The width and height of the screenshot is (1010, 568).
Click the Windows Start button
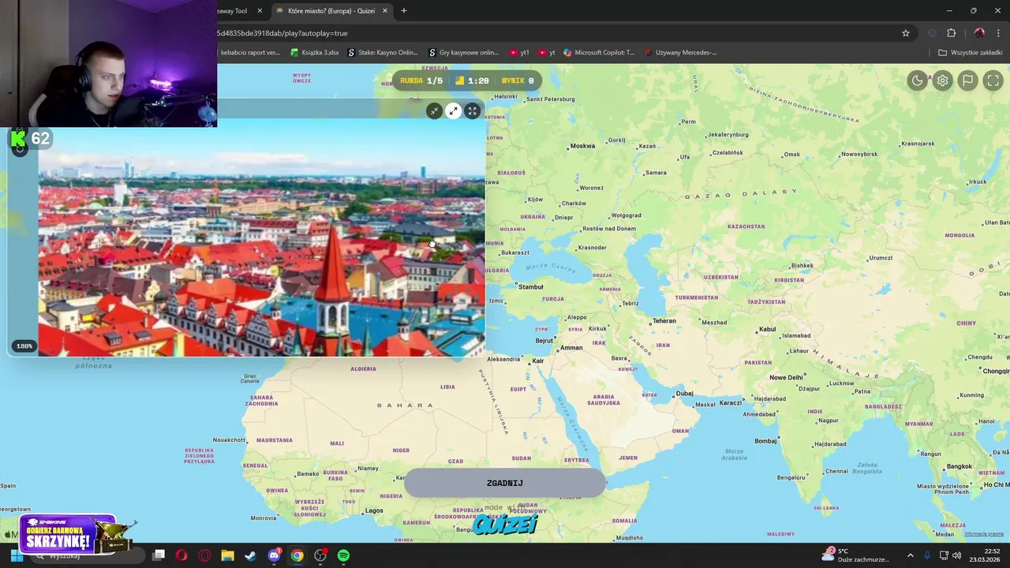[17, 555]
